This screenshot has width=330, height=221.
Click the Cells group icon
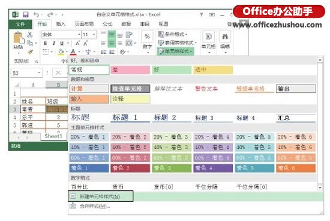tap(208, 37)
